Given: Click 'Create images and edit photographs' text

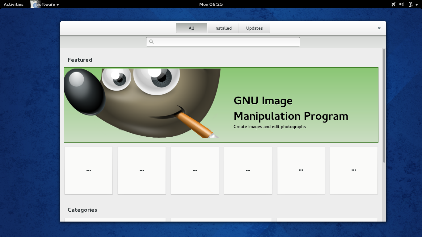Looking at the screenshot, I should coord(270,127).
